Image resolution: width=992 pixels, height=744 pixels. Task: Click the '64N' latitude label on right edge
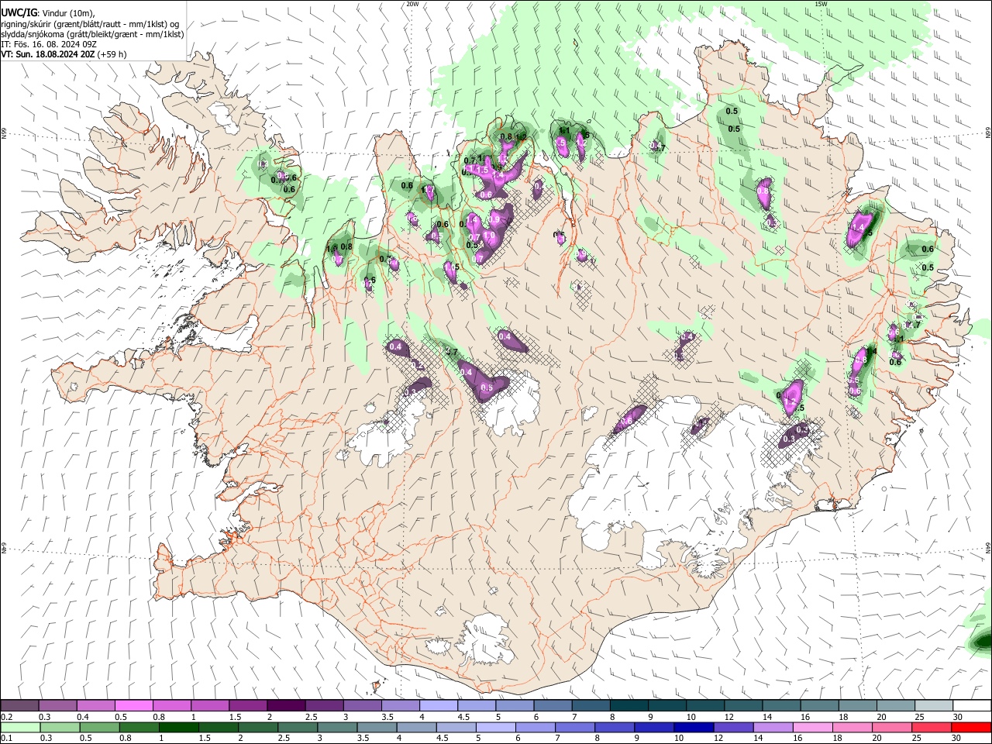pyautogui.click(x=988, y=547)
